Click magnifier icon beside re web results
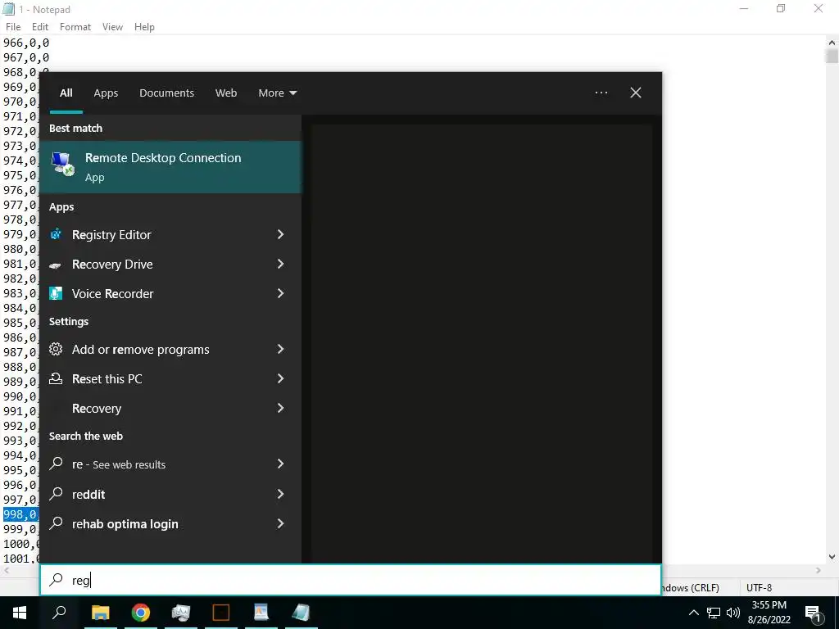This screenshot has width=839, height=629. pos(56,464)
